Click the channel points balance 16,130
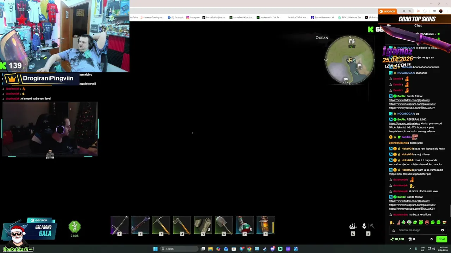Screen dimensions: 451x253 (397, 239)
